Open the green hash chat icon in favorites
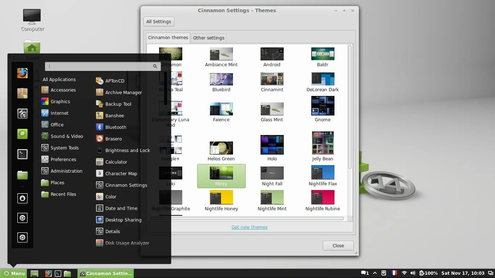495x278 pixels. click(22, 134)
